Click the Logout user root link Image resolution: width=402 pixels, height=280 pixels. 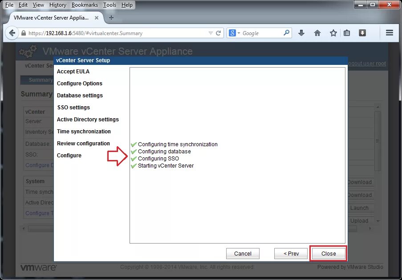(367, 64)
